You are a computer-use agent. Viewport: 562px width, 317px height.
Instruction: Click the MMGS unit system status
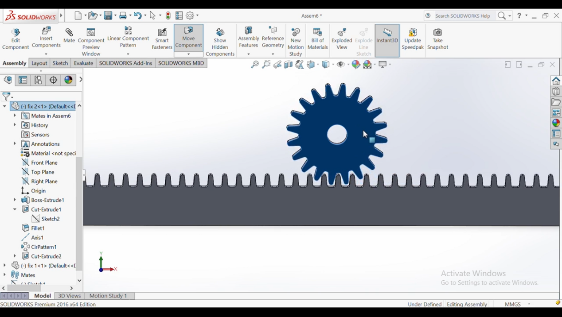pos(513,304)
